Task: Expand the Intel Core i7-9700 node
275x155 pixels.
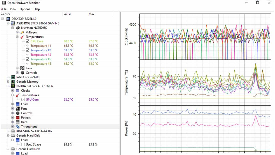Action: (x=8, y=77)
